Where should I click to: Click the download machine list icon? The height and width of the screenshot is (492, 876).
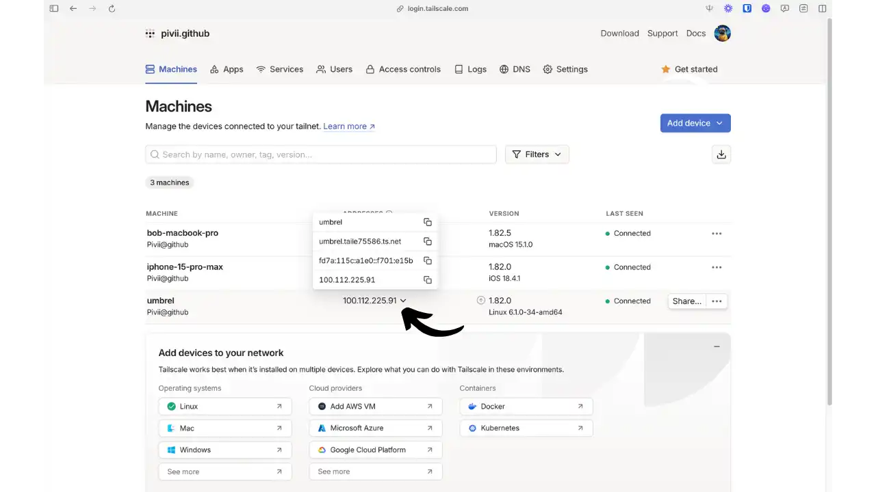[721, 154]
